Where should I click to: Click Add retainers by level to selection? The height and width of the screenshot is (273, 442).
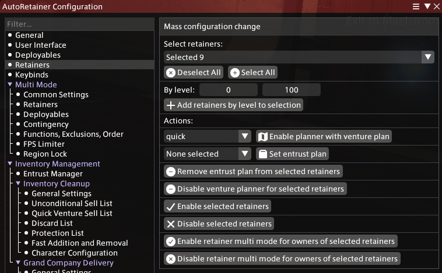233,105
